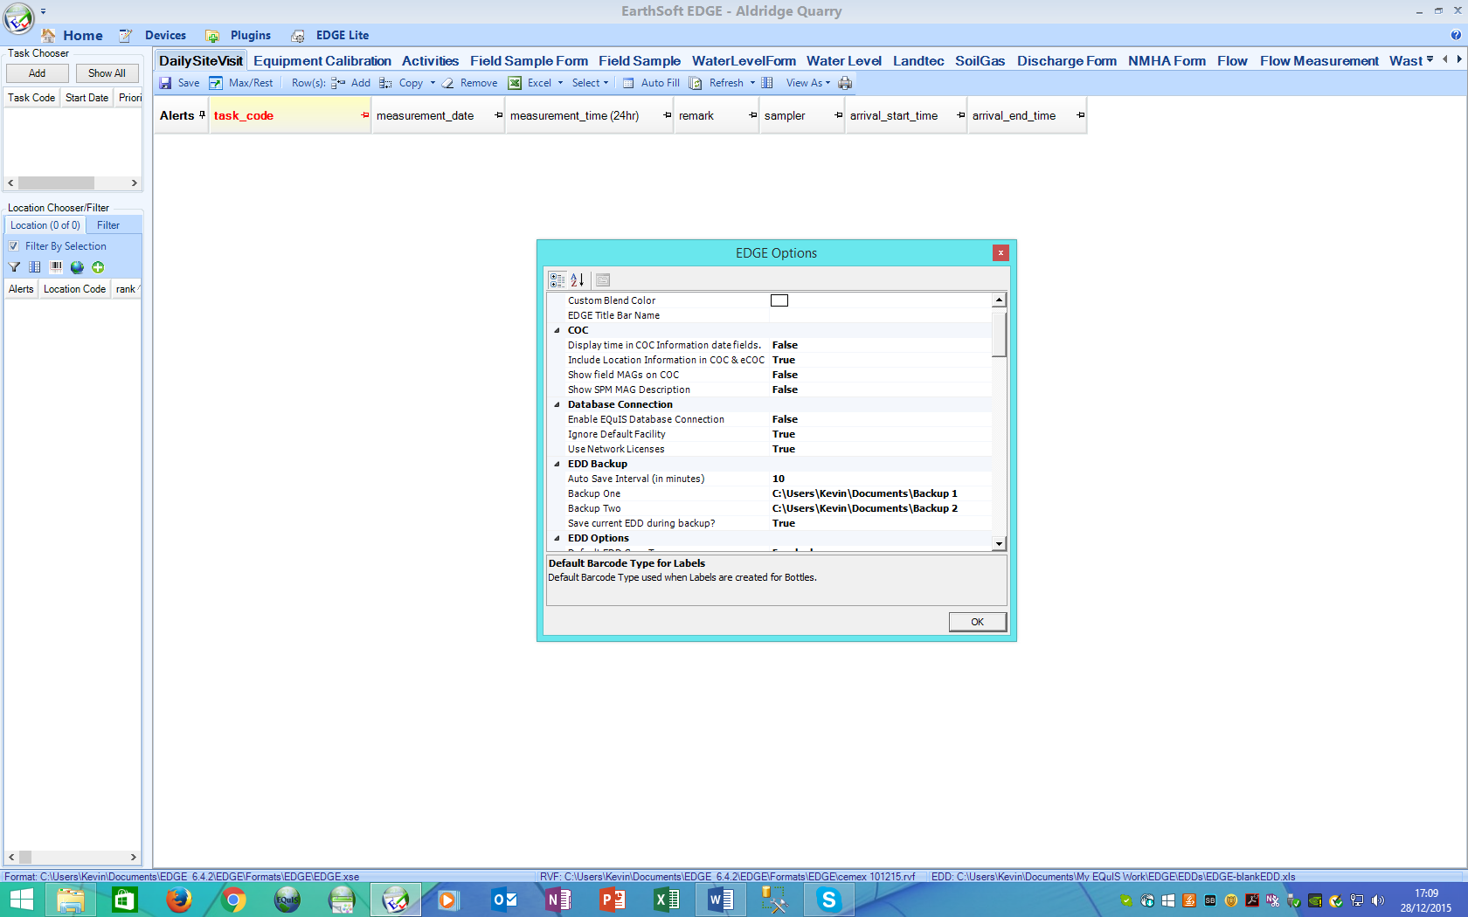Open the Excel dropdown menu

click(560, 83)
